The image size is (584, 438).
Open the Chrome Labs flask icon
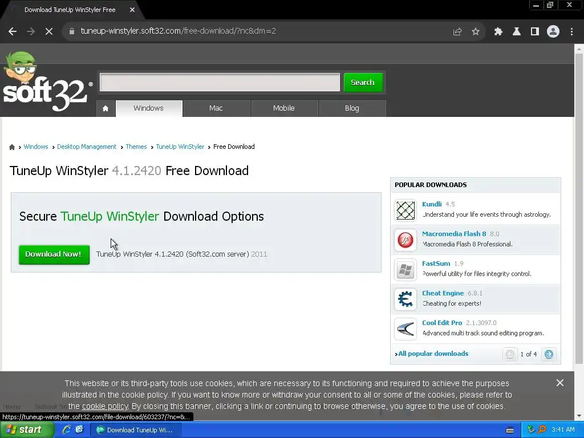click(x=517, y=32)
